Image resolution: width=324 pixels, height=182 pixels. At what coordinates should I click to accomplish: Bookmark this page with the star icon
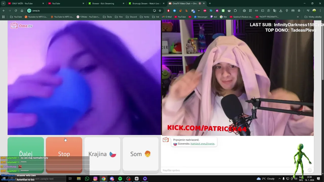pos(160,11)
